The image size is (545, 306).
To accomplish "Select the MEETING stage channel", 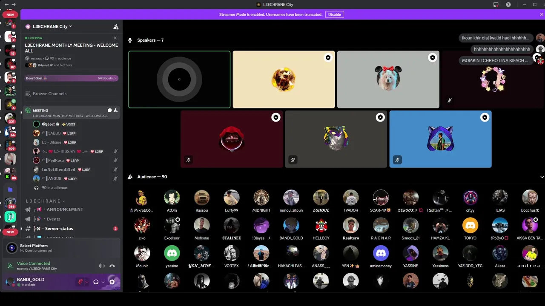I will coord(71,113).
